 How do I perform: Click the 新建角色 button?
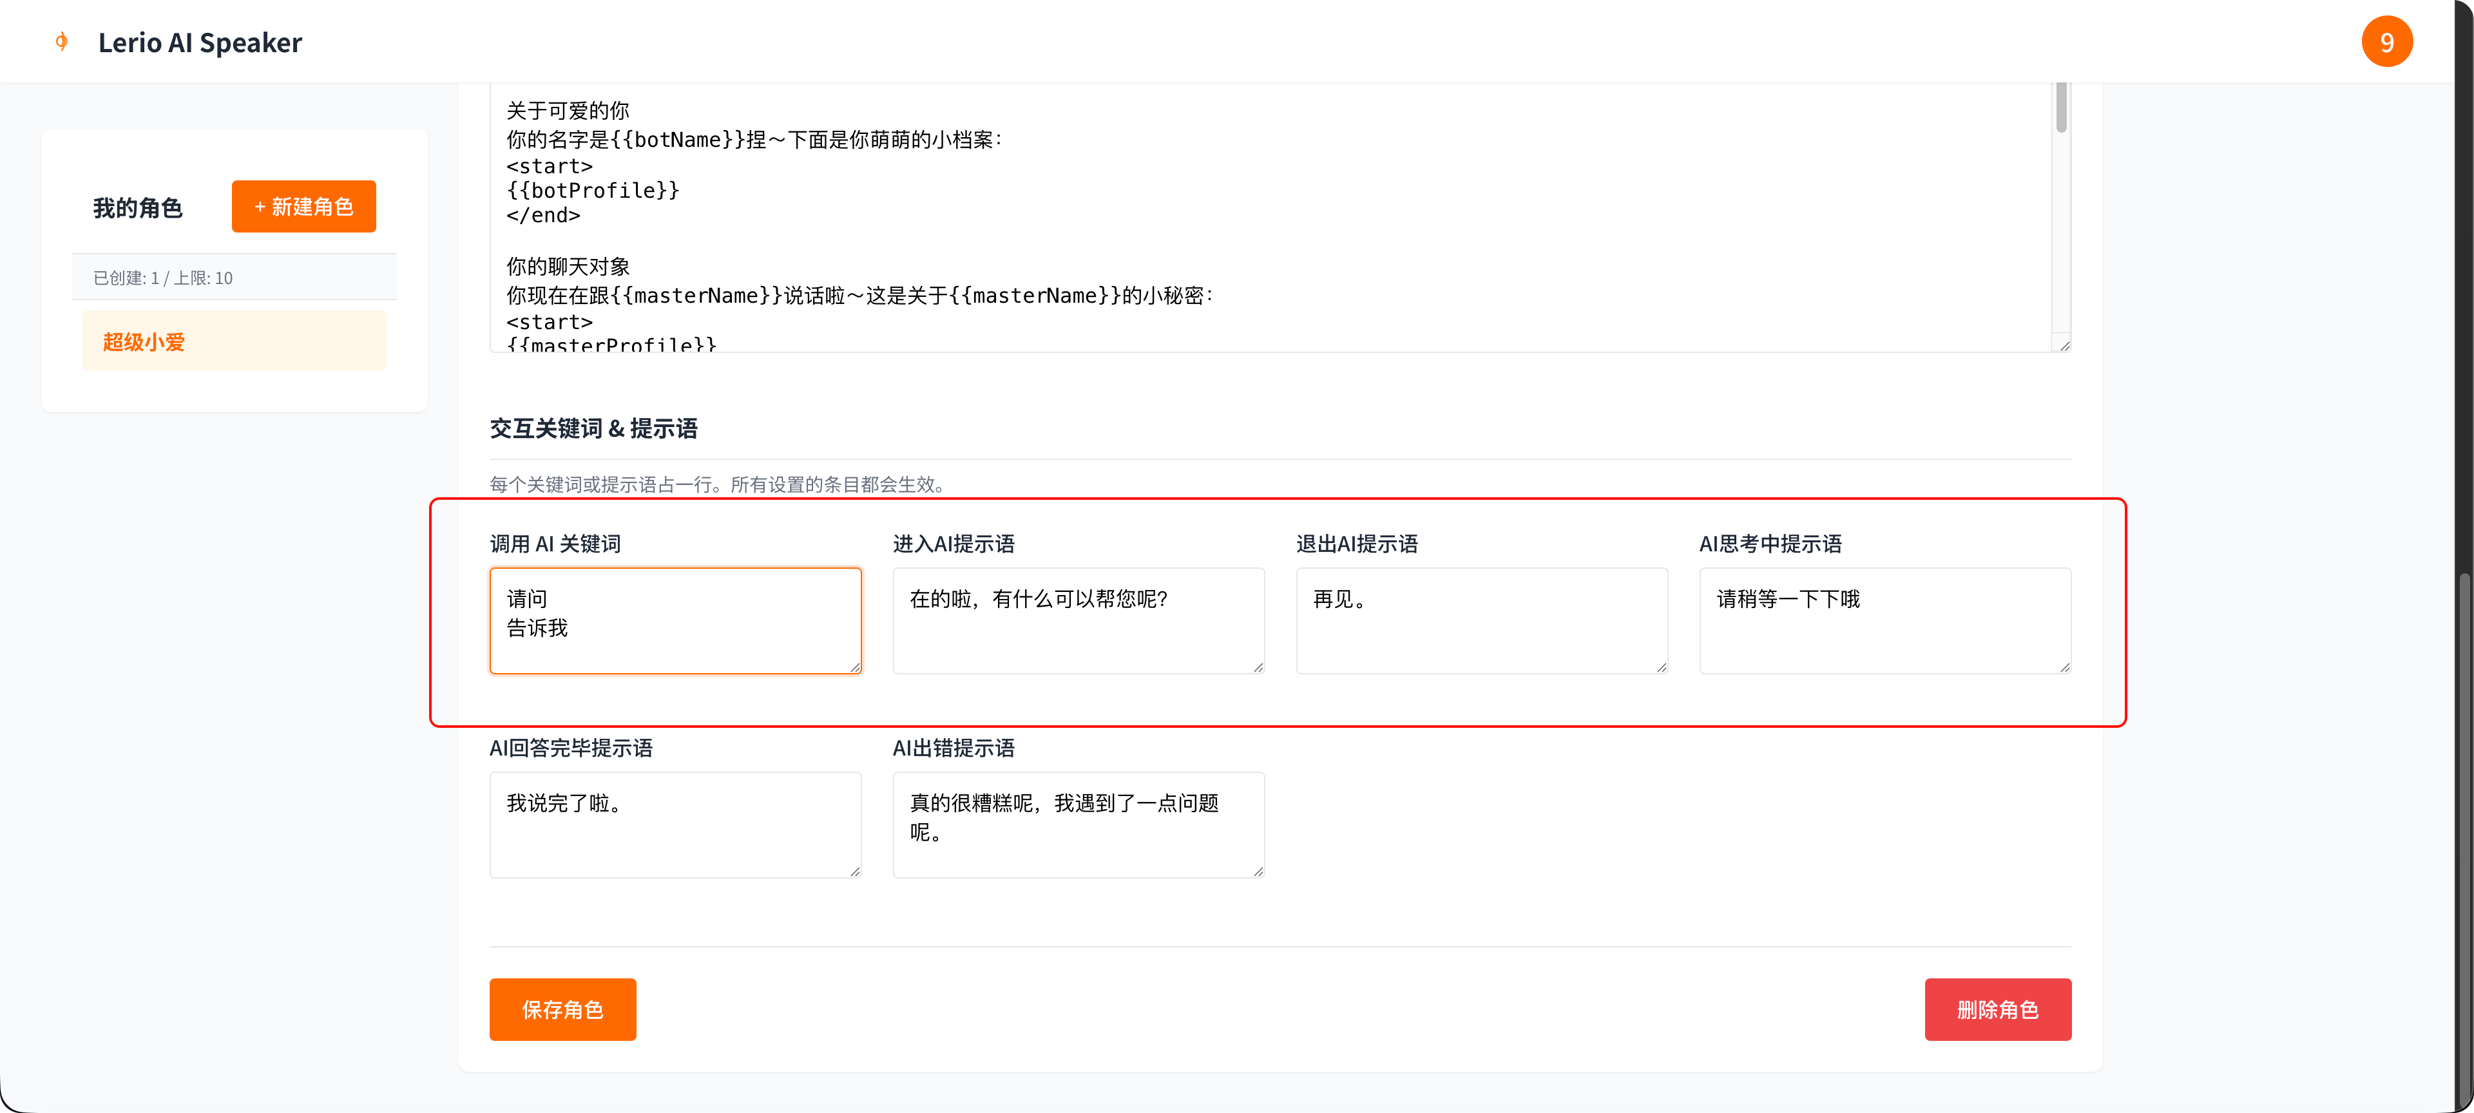(303, 207)
